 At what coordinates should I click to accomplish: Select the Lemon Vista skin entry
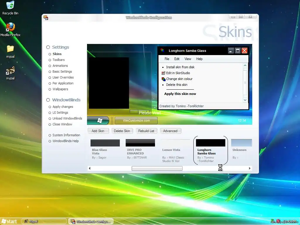click(x=175, y=150)
